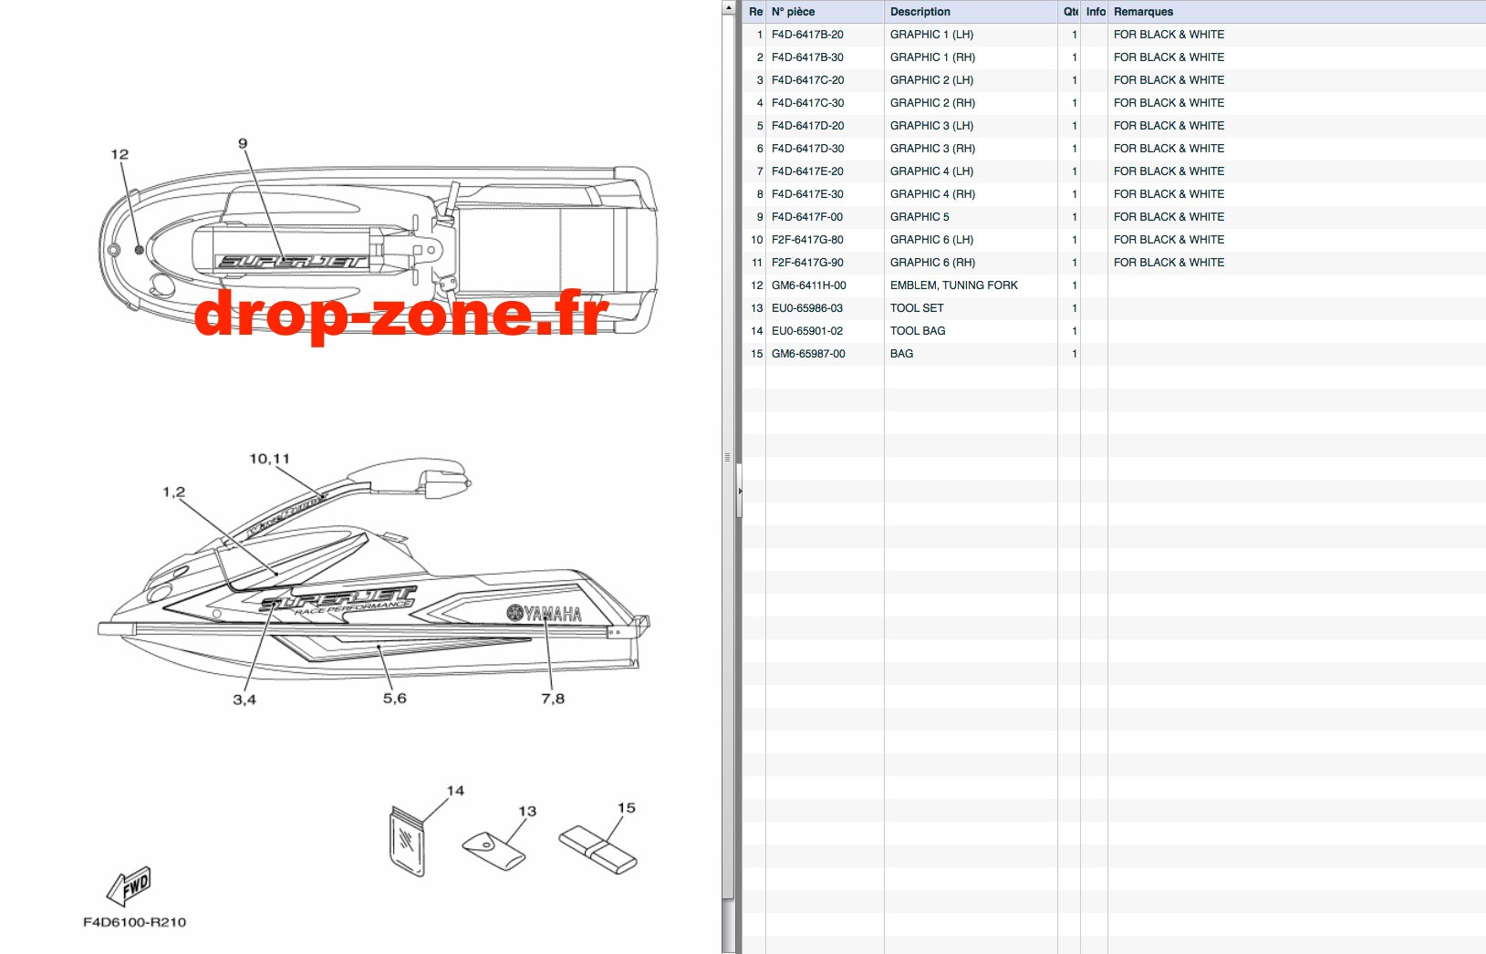The width and height of the screenshot is (1486, 954).
Task: Click FOR BLACK & WHITE remark for GRAPHIC 5
Action: tap(1169, 217)
